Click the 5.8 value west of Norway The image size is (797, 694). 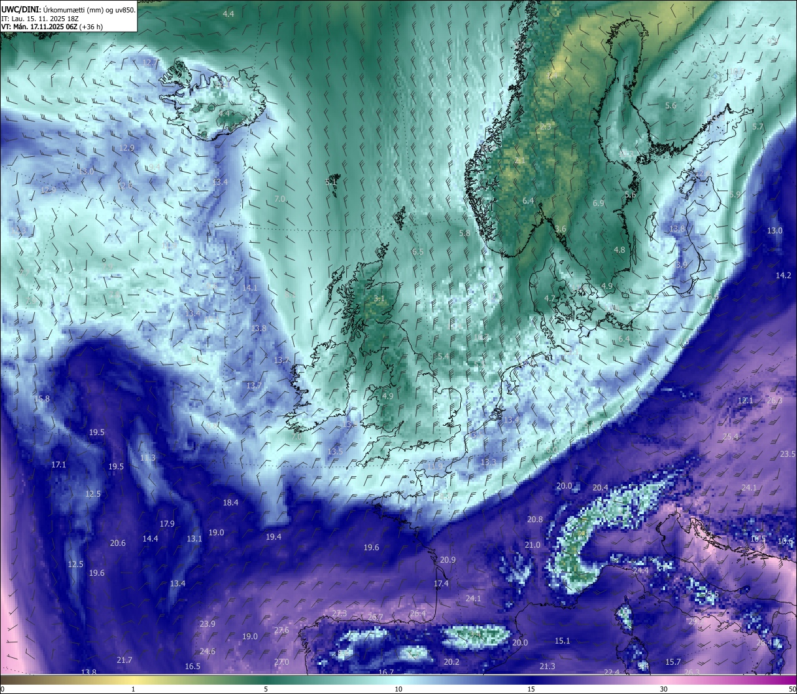click(x=465, y=233)
